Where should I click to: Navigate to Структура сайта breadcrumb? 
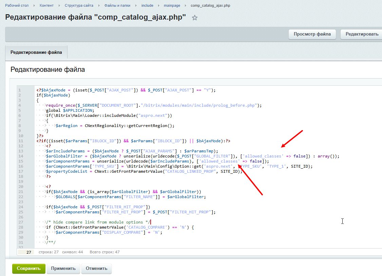pyautogui.click(x=79, y=5)
